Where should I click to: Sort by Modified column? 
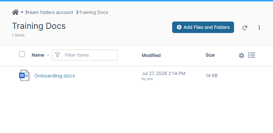[151, 55]
